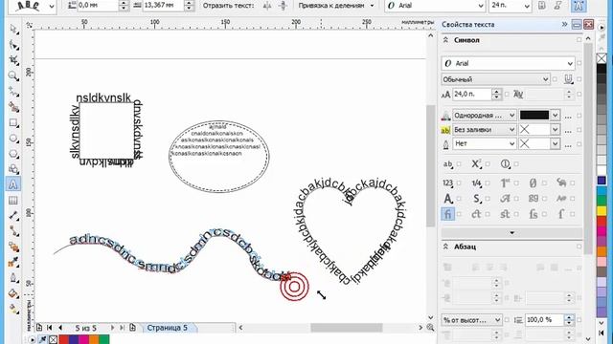Select the Parallel Dimension tool

[13, 216]
